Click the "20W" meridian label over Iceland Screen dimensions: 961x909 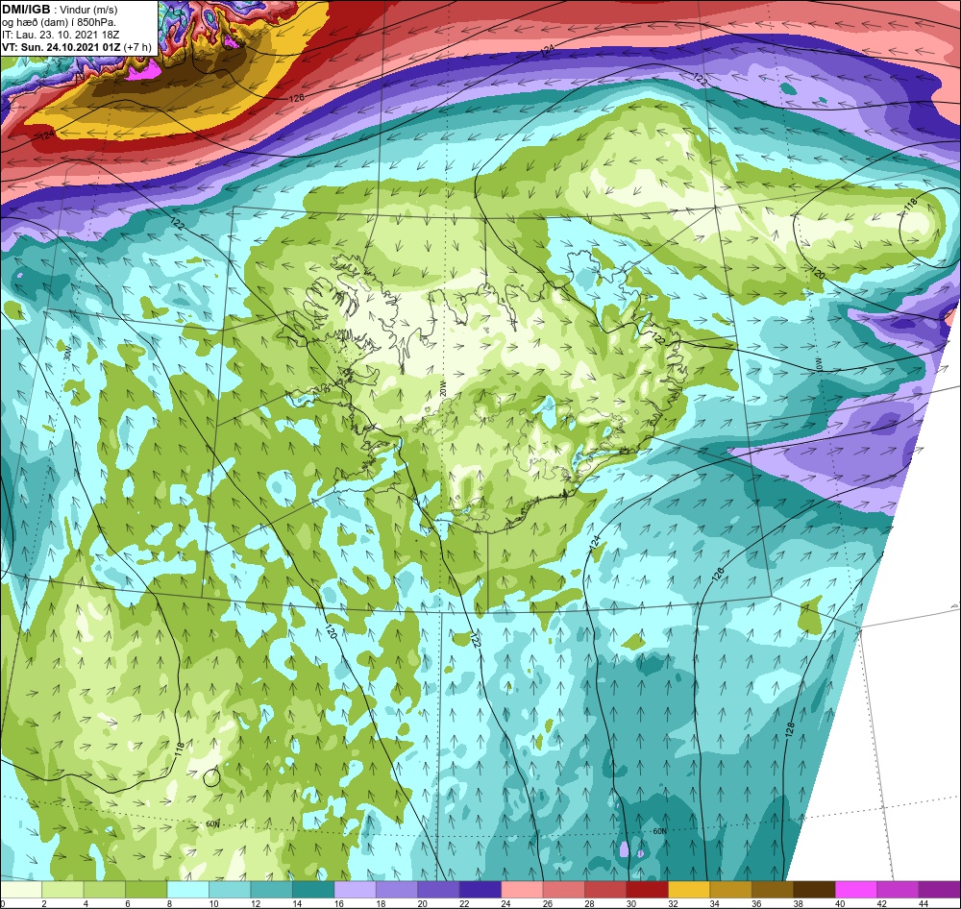[443, 388]
